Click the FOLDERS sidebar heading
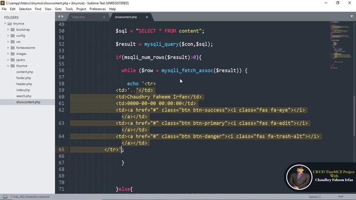This screenshot has width=356, height=200. (11, 17)
